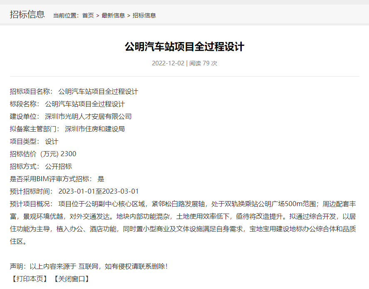The height and width of the screenshot is (289, 369).
Task: Click the 声明 disclaimer text line
Action: click(89, 266)
